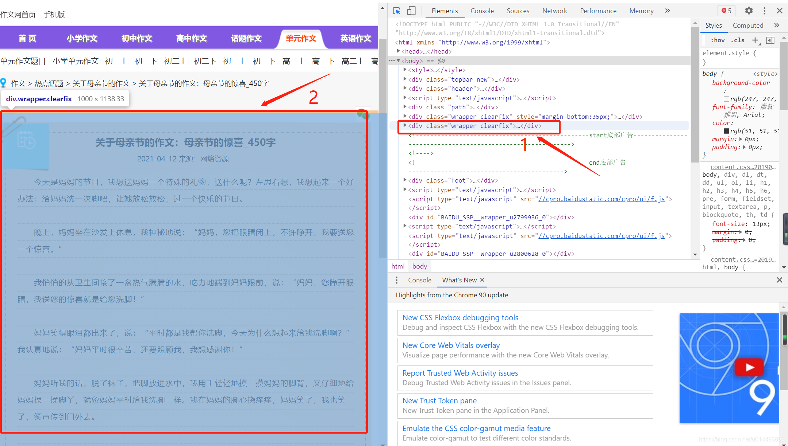Toggle the computed styles sidebar icon

tap(770, 40)
